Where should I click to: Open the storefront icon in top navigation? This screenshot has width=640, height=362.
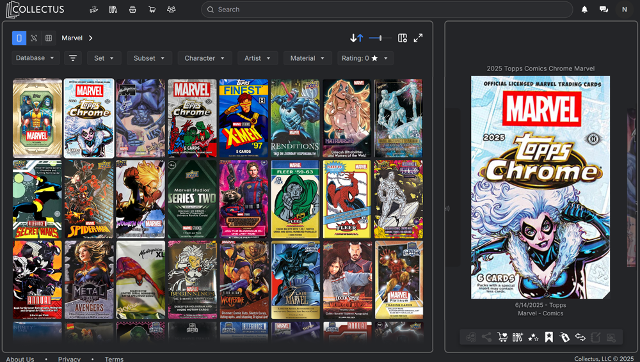click(x=132, y=10)
